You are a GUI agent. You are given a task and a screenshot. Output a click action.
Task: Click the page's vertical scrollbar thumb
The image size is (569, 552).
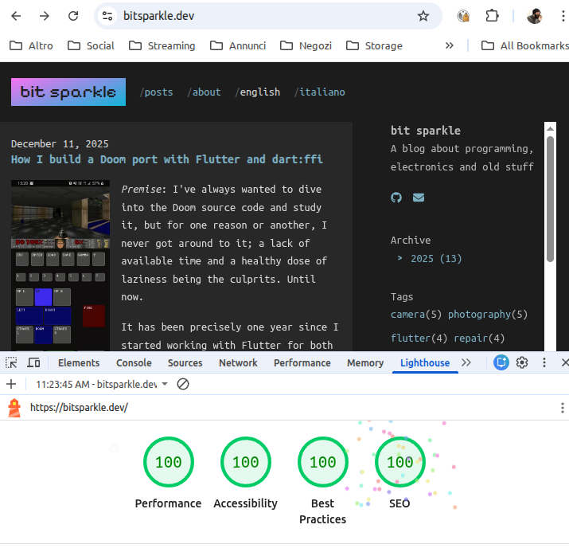point(550,199)
